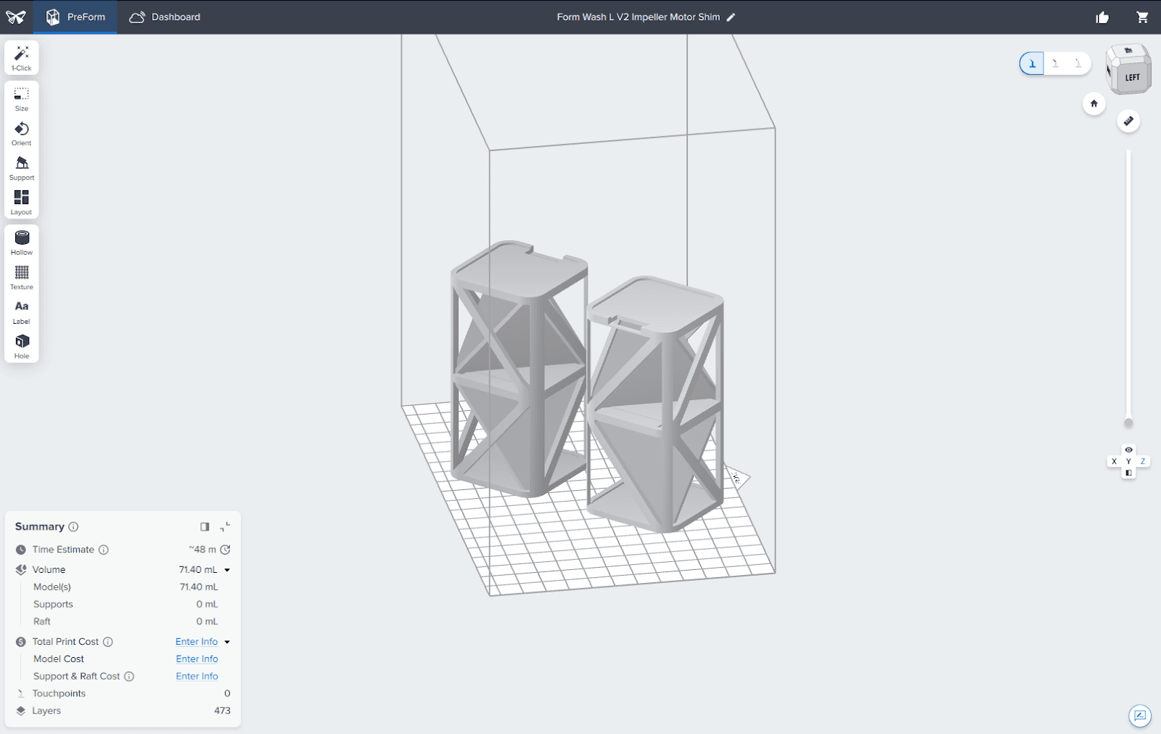
Task: Open the feedback chat bubble icon
Action: pyautogui.click(x=1140, y=716)
